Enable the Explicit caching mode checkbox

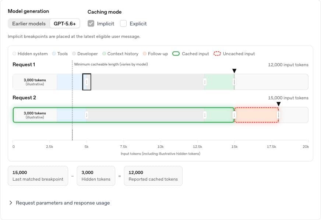123,24
